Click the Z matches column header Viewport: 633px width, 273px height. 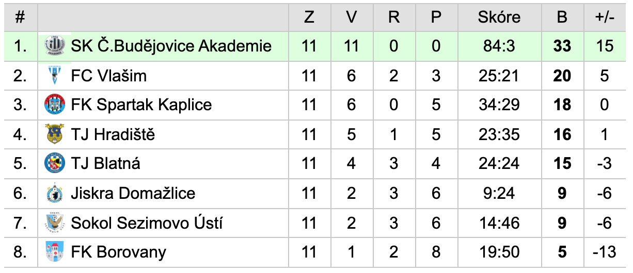[309, 17]
